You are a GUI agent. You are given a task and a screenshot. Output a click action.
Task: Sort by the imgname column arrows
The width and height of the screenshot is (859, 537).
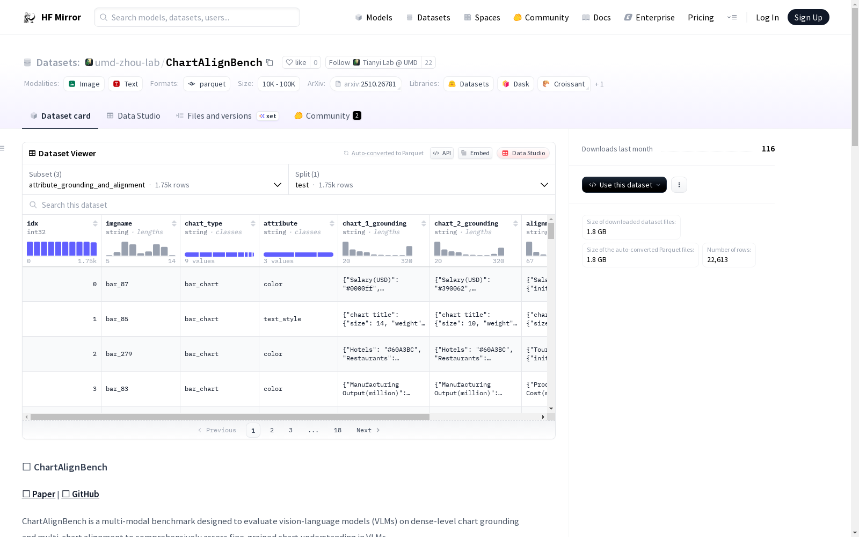[x=174, y=223]
